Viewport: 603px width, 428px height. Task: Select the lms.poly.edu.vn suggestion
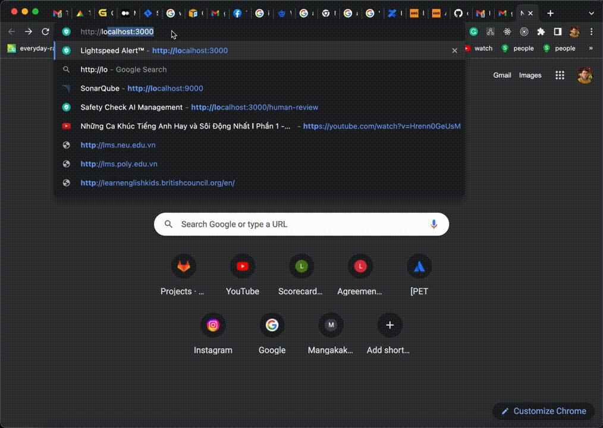pyautogui.click(x=259, y=164)
